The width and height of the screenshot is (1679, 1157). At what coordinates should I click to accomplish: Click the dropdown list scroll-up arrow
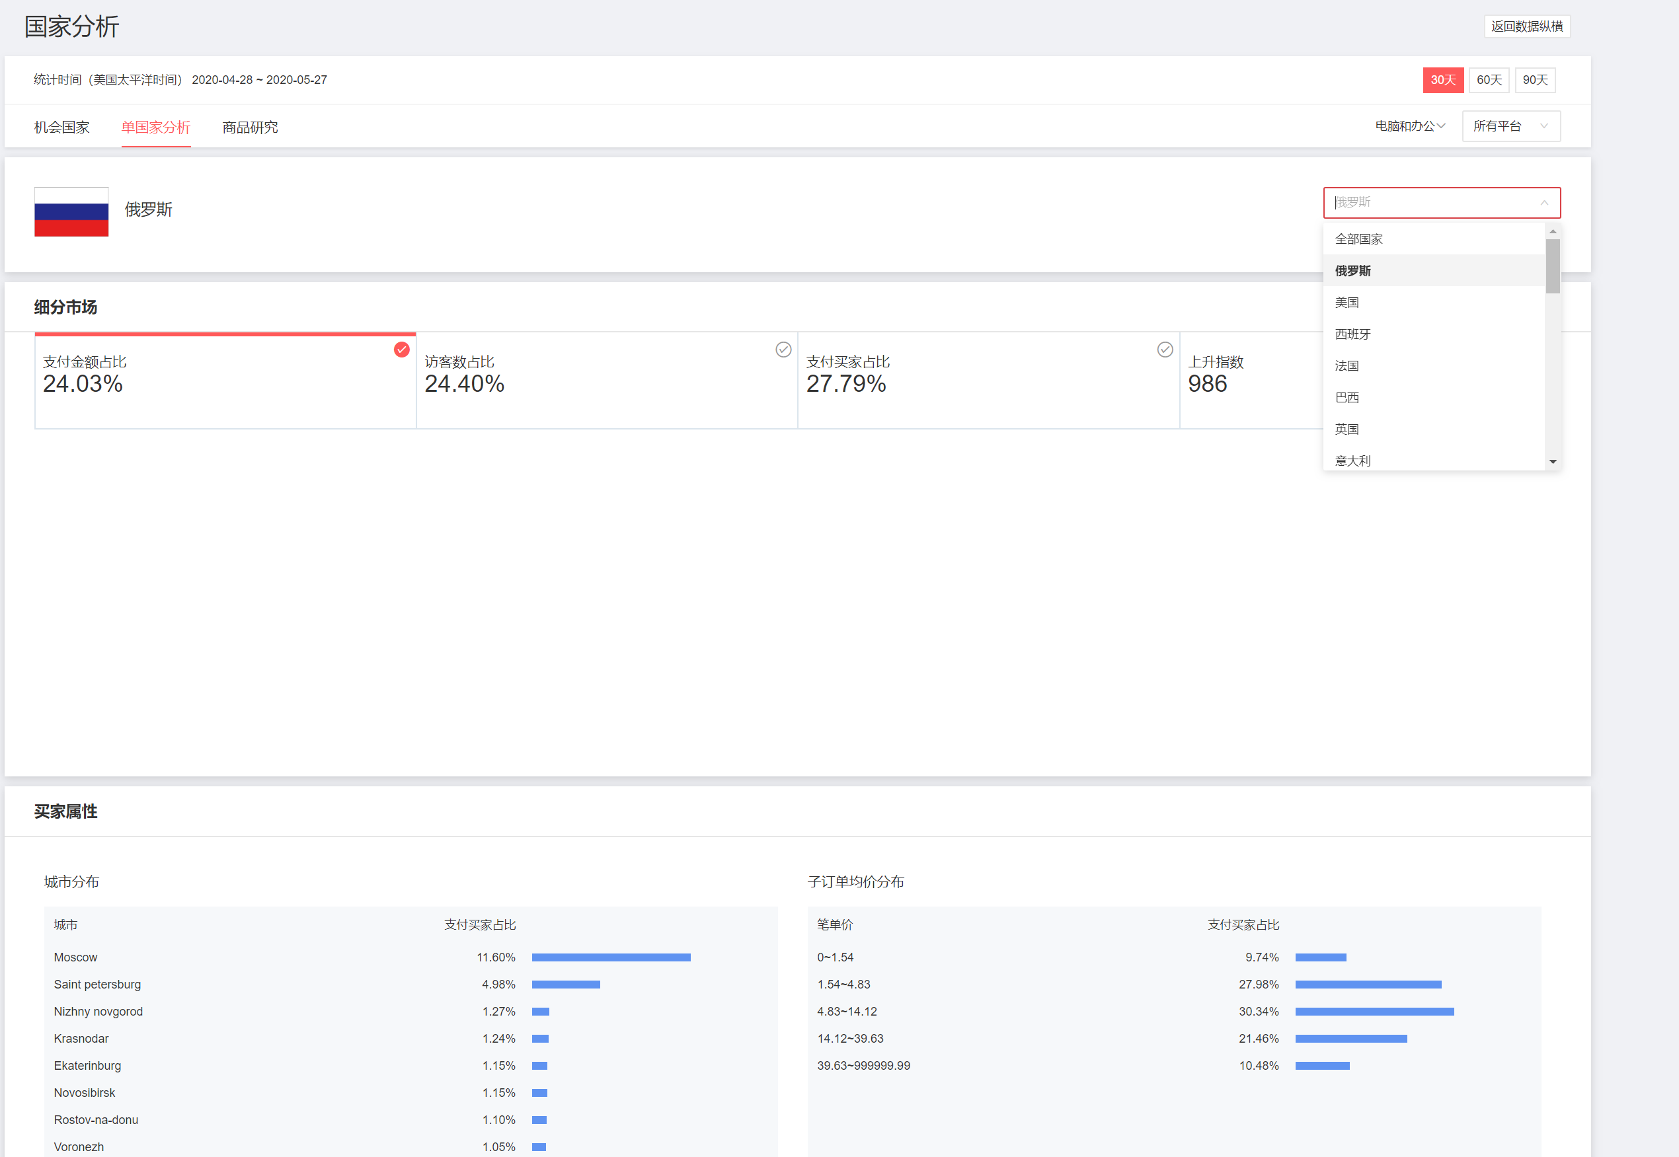pos(1553,231)
